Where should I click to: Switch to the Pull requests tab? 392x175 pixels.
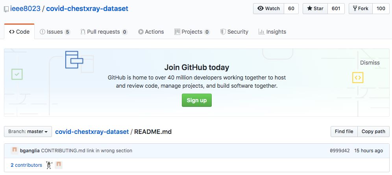pyautogui.click(x=104, y=32)
